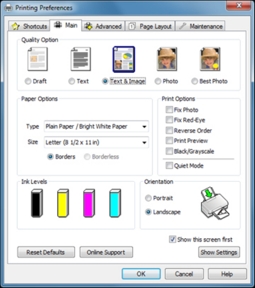
Task: Click the Show Settings button
Action: (x=219, y=252)
